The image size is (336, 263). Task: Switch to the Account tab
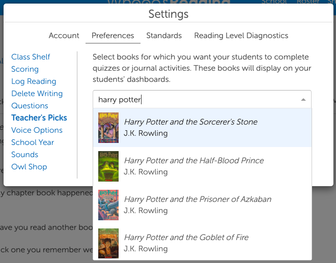point(64,36)
